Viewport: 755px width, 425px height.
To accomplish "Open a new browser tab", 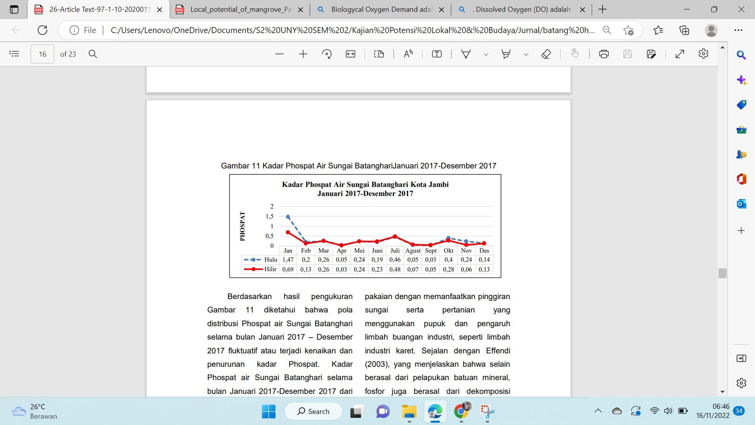I will (602, 9).
